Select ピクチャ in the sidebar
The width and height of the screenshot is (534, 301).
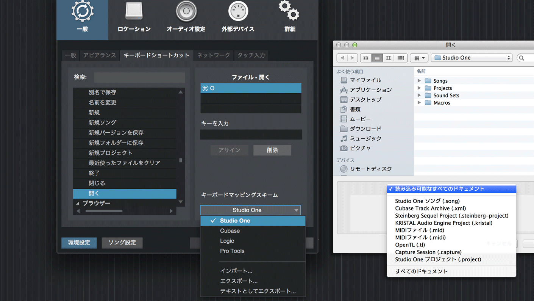355,148
